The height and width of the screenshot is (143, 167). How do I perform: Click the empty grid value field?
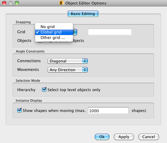pyautogui.click(x=110, y=32)
